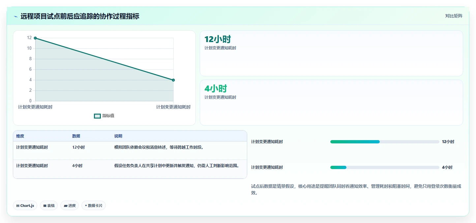
Task: Click the 12小时 cell in the table
Action: pyautogui.click(x=78, y=147)
